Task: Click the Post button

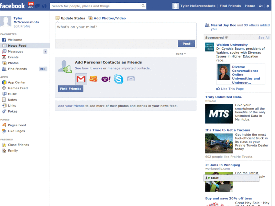Action: (186, 44)
